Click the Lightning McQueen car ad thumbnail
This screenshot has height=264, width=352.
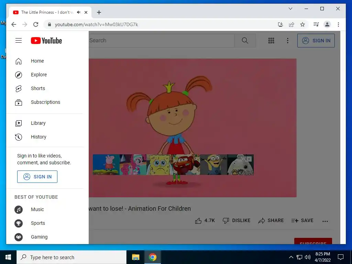point(187,165)
